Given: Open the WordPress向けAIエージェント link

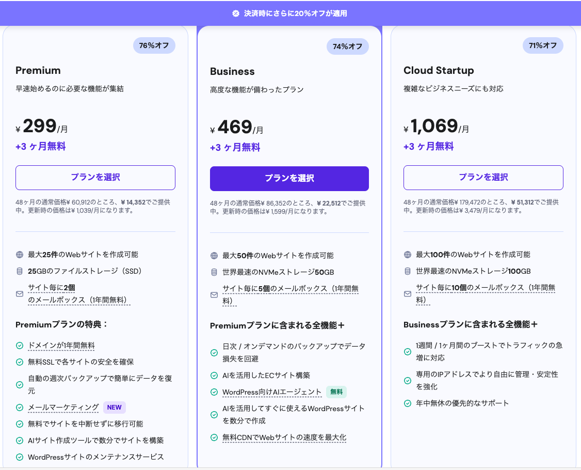Looking at the screenshot, I should click(273, 391).
